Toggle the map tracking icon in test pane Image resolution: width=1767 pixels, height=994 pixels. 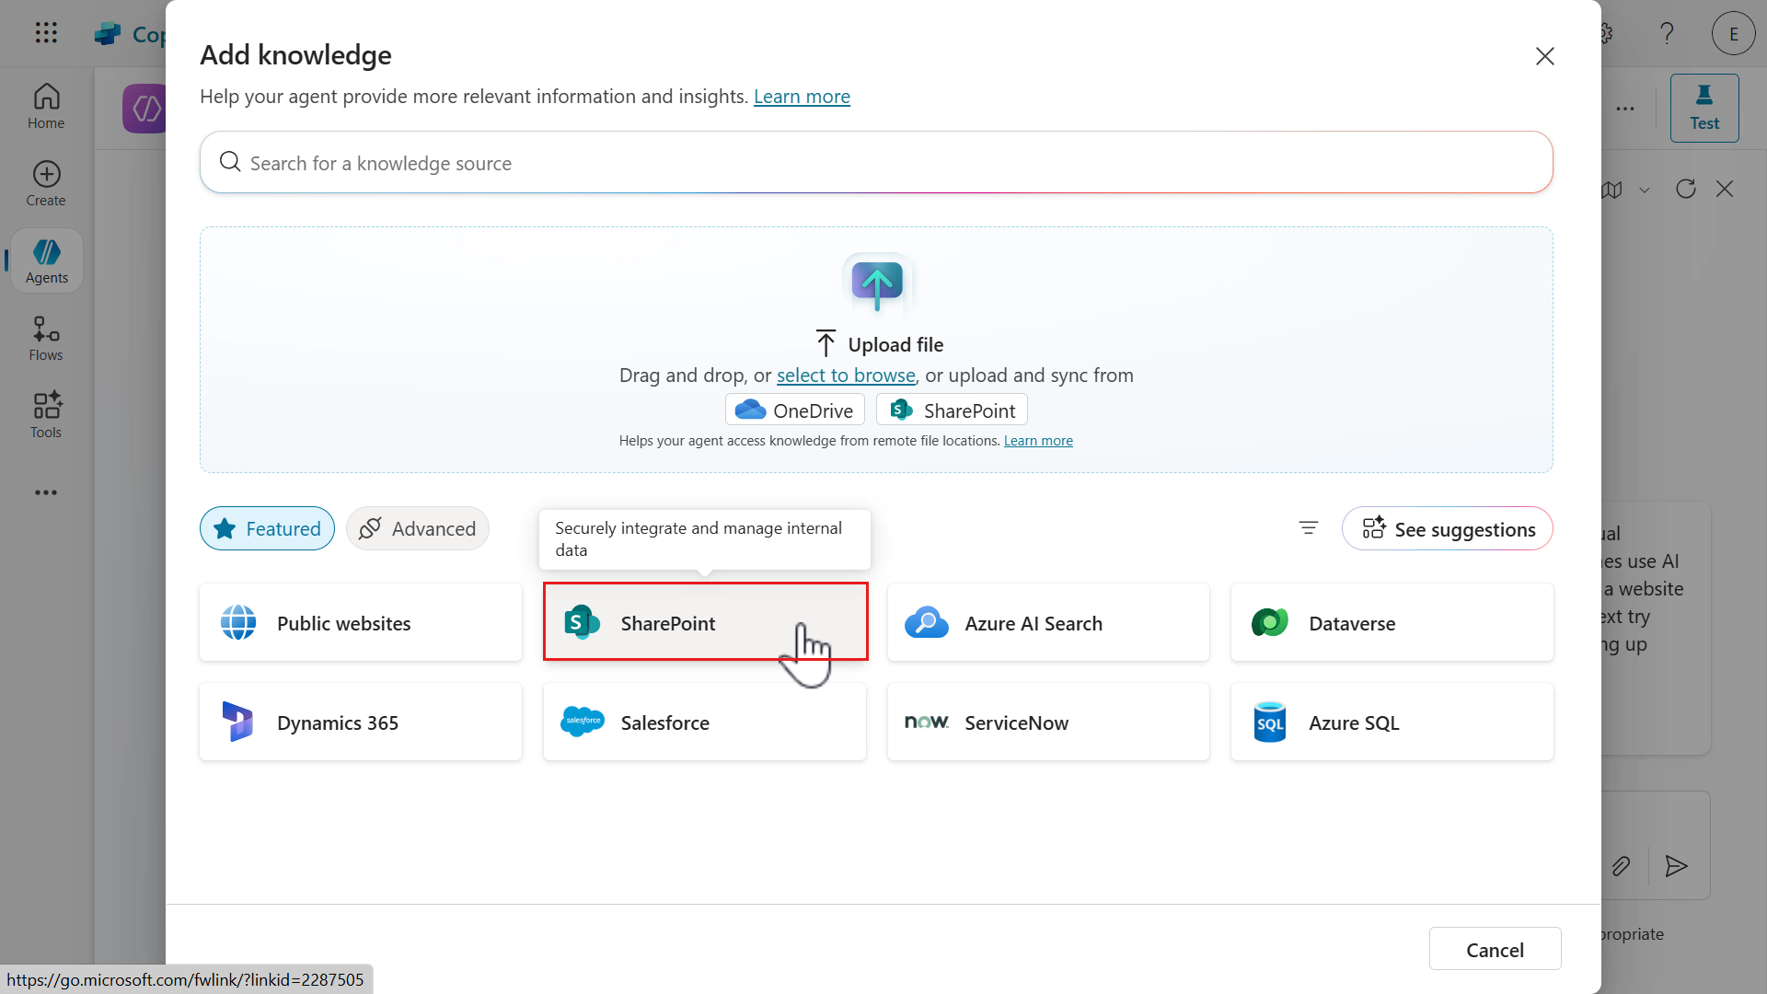pos(1613,189)
